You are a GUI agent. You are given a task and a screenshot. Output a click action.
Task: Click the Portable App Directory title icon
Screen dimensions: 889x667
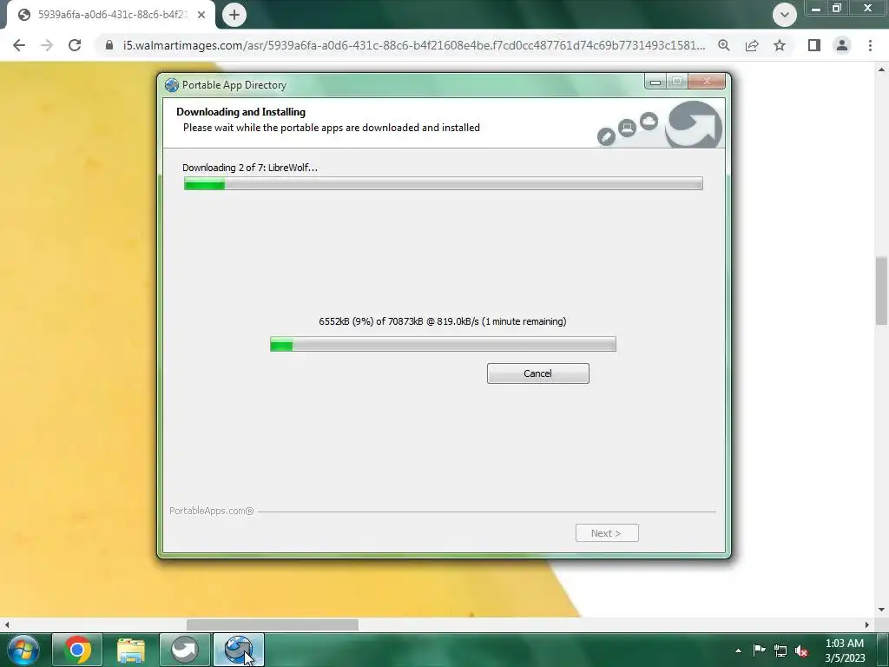click(172, 85)
